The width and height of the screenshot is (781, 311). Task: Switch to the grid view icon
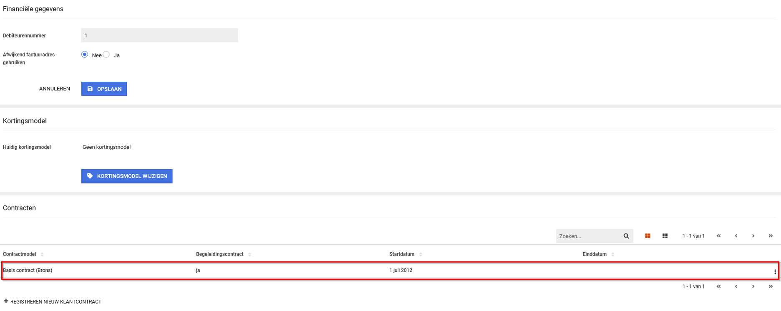[x=665, y=236]
